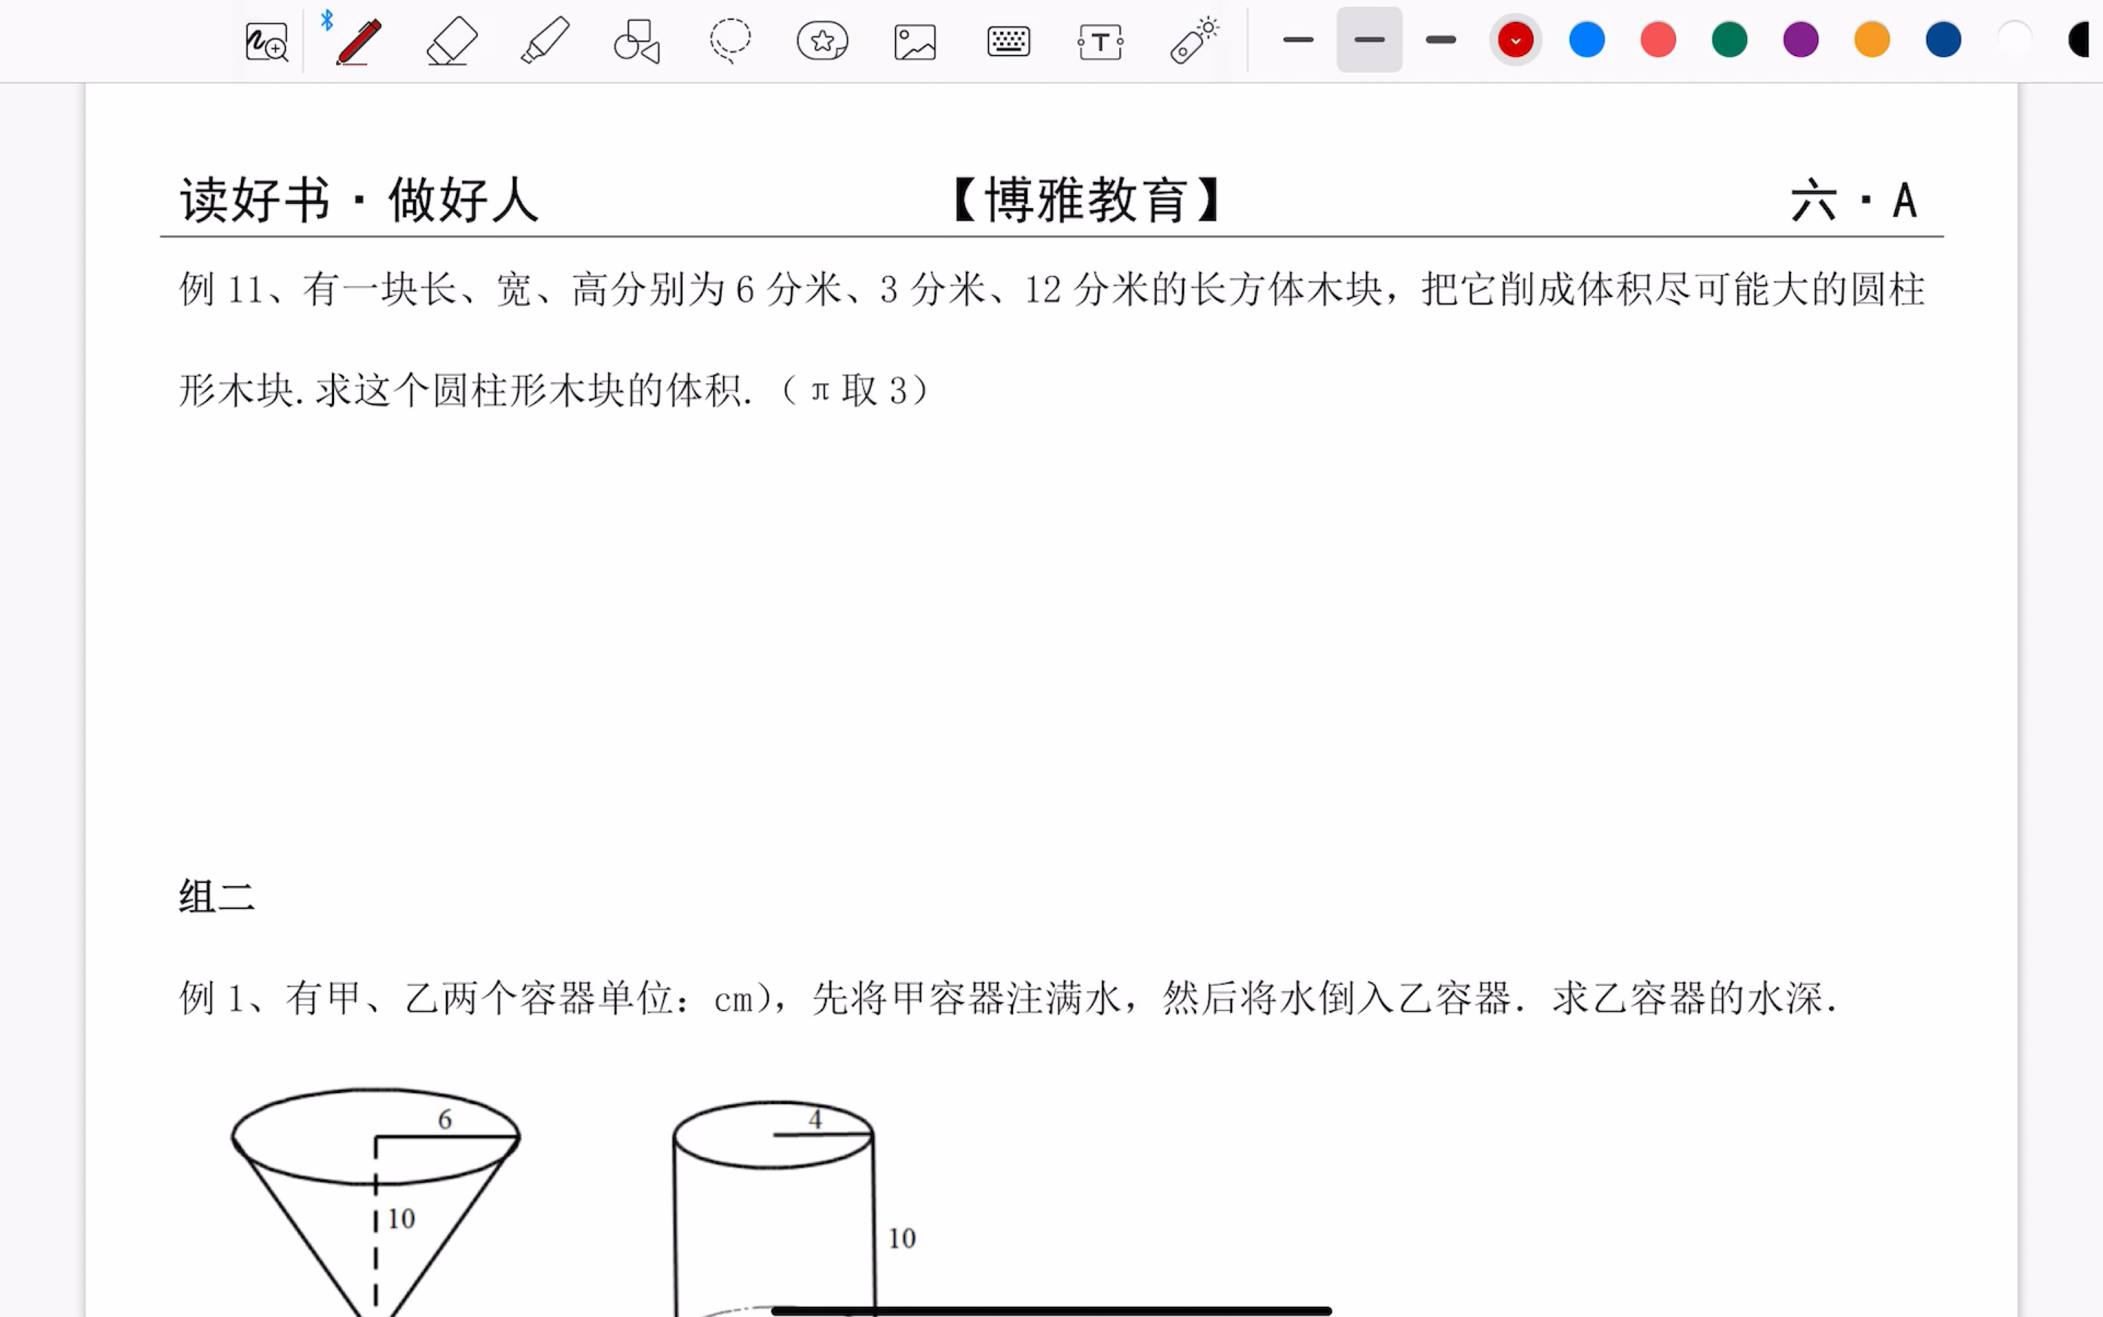Screen dimensions: 2103x1317
Task: Select the red pen tool
Action: point(359,41)
